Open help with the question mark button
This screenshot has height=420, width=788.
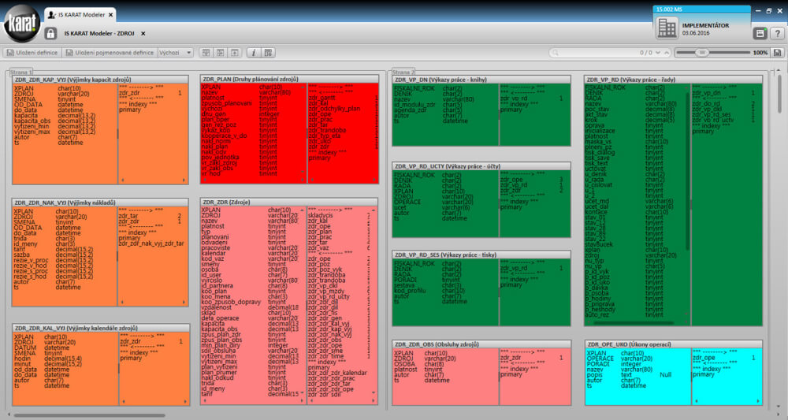pos(778,33)
